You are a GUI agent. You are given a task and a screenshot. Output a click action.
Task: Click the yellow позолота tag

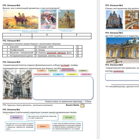(72, 74)
